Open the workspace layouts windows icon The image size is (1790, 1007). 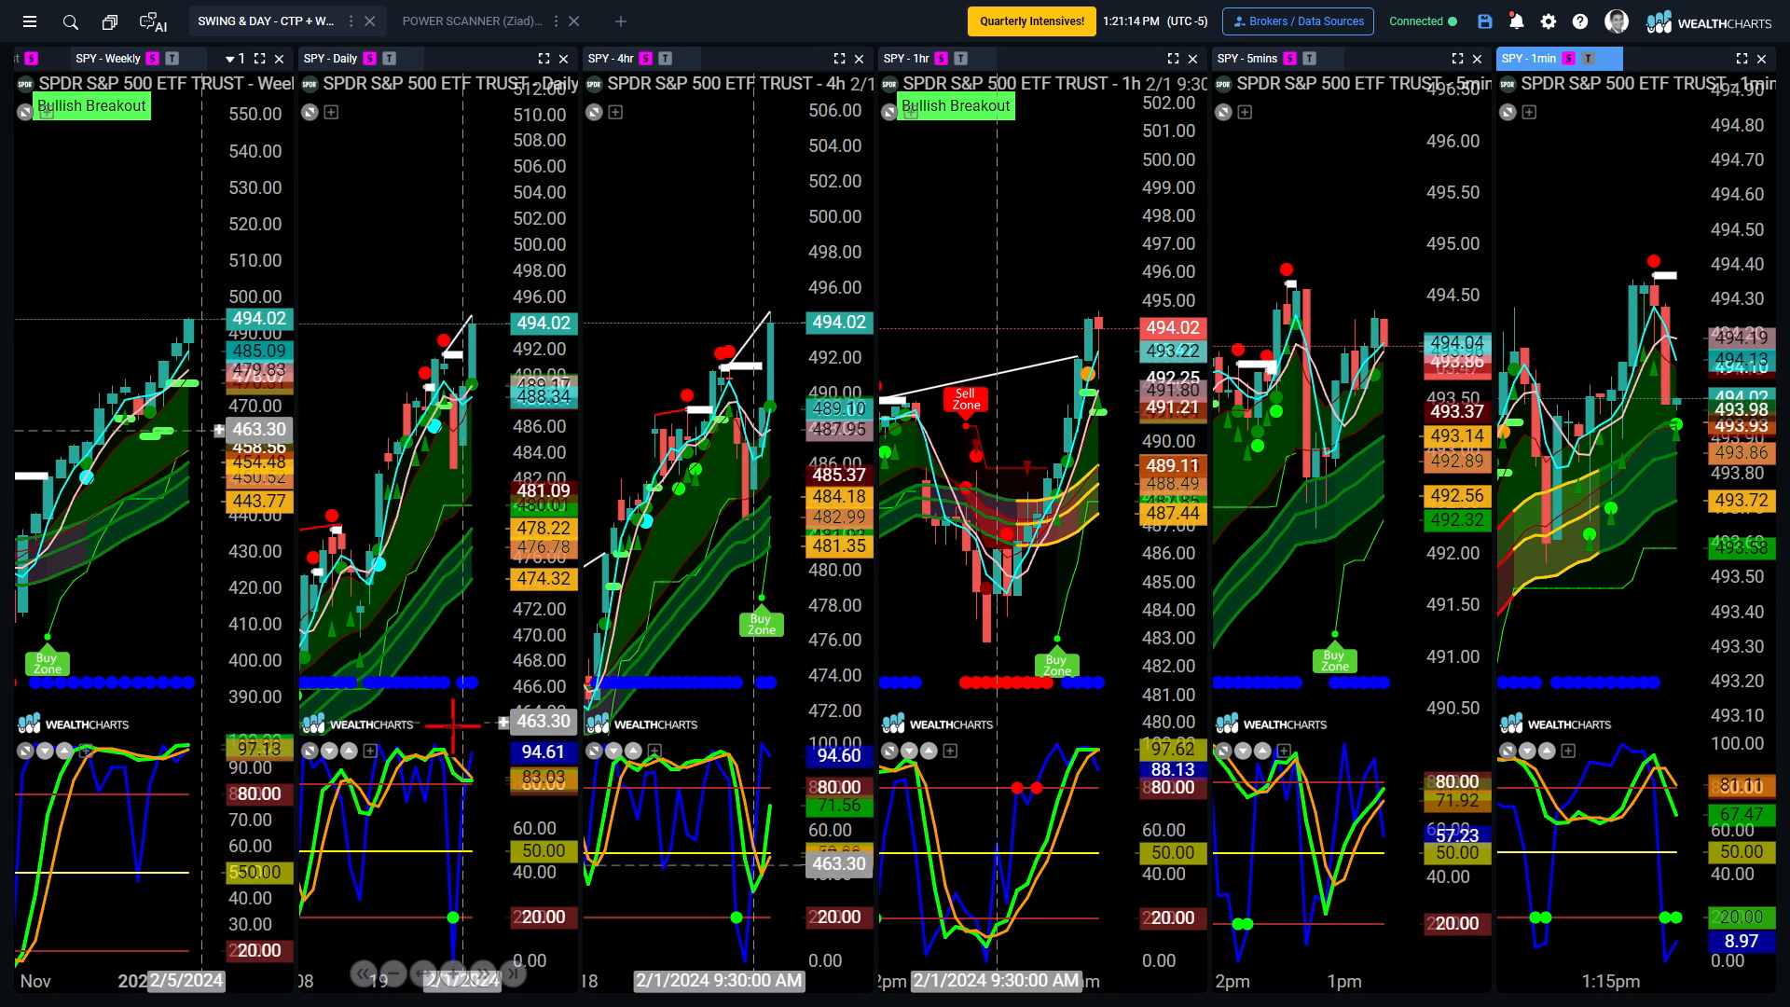point(110,21)
